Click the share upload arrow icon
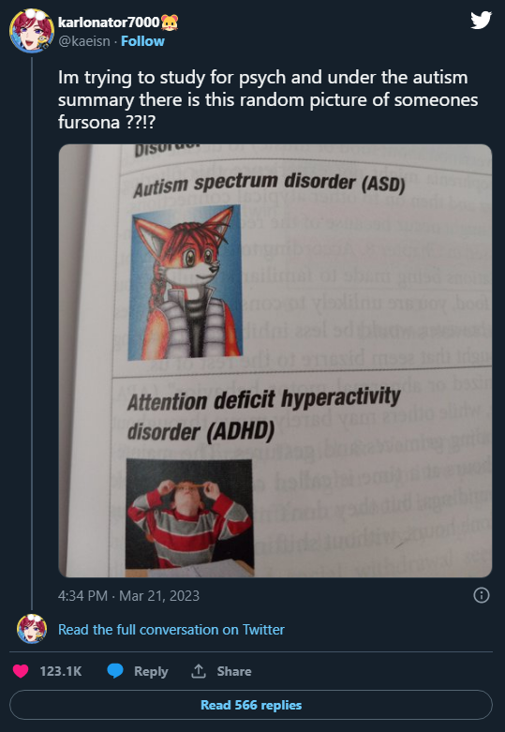Screen dimensions: 505x732 tap(199, 671)
